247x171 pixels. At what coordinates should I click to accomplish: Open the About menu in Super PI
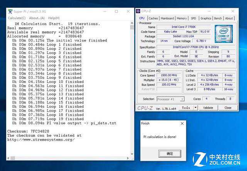pos(37,18)
